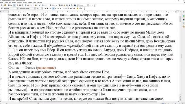Open the sidebar Navigator compass icon
The height and width of the screenshot is (104, 185).
tap(184, 27)
